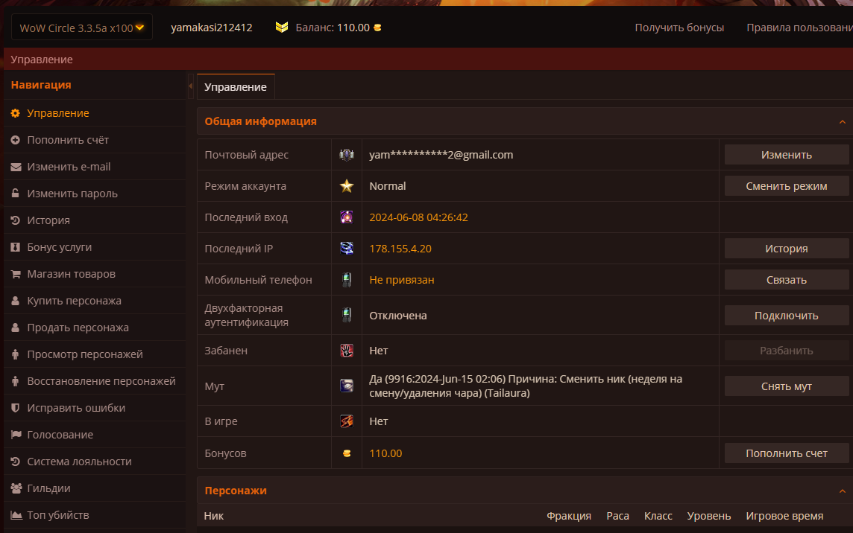Click the Класс column header

(x=658, y=516)
